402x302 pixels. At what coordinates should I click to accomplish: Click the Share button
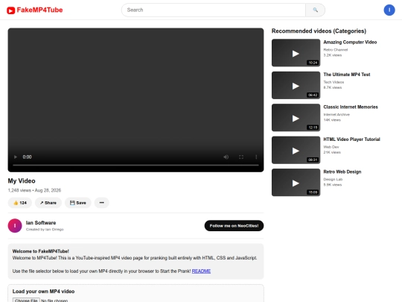[x=48, y=203]
